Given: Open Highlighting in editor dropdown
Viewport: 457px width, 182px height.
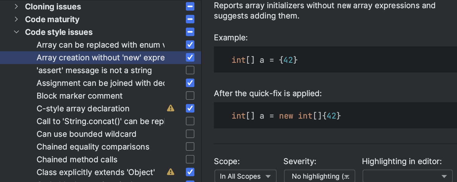Looking at the screenshot, I should coord(407,176).
